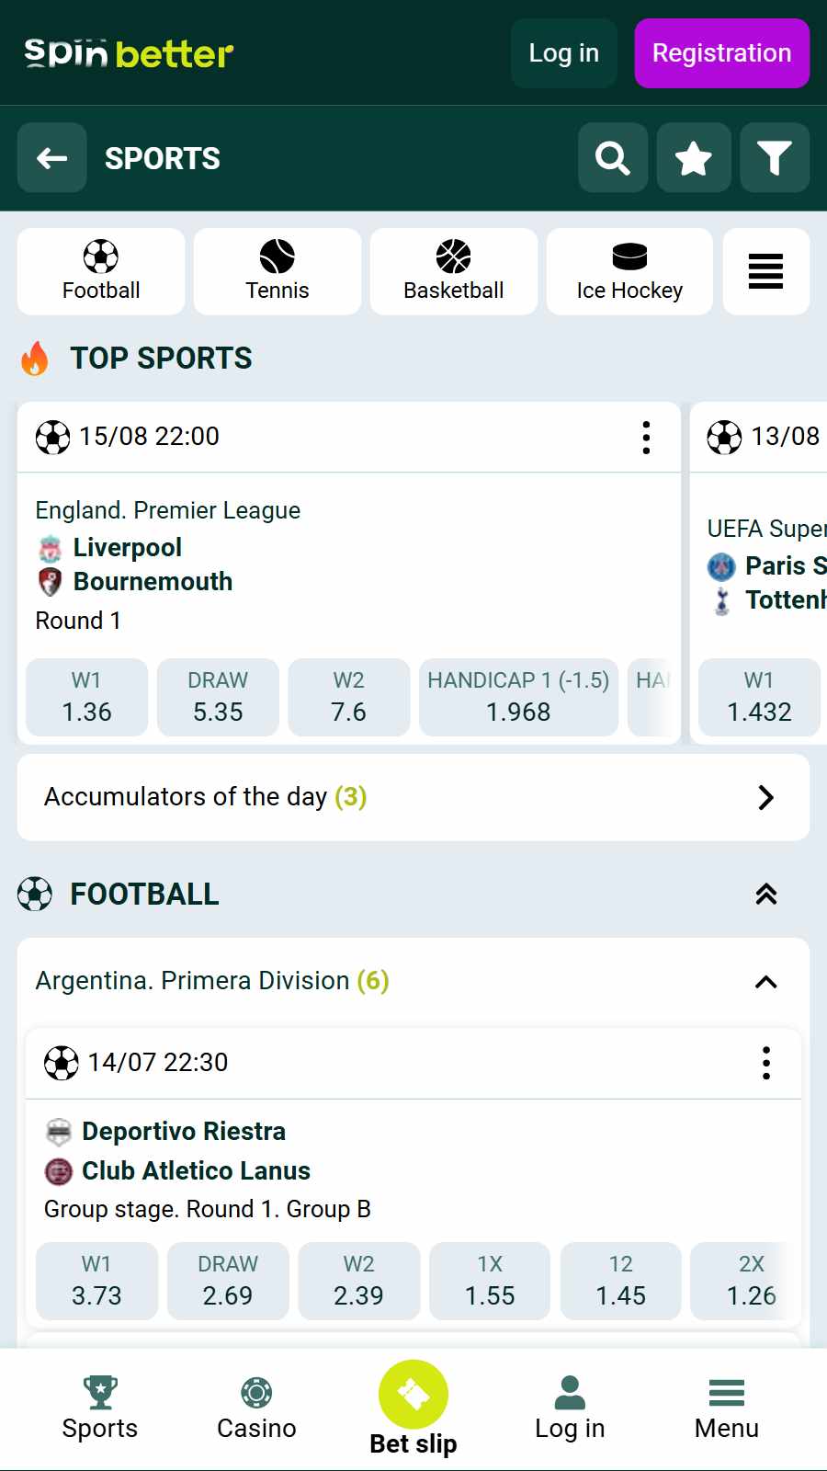Pick W2 odds 2.39 for Lanus
This screenshot has height=1471, width=827.
point(358,1281)
